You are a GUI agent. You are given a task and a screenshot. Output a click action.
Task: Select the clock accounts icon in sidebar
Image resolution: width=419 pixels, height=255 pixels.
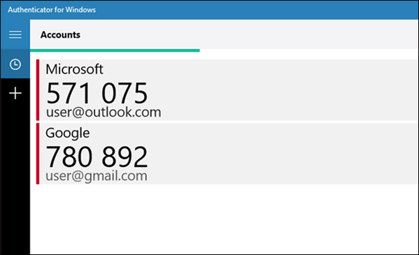(x=15, y=64)
